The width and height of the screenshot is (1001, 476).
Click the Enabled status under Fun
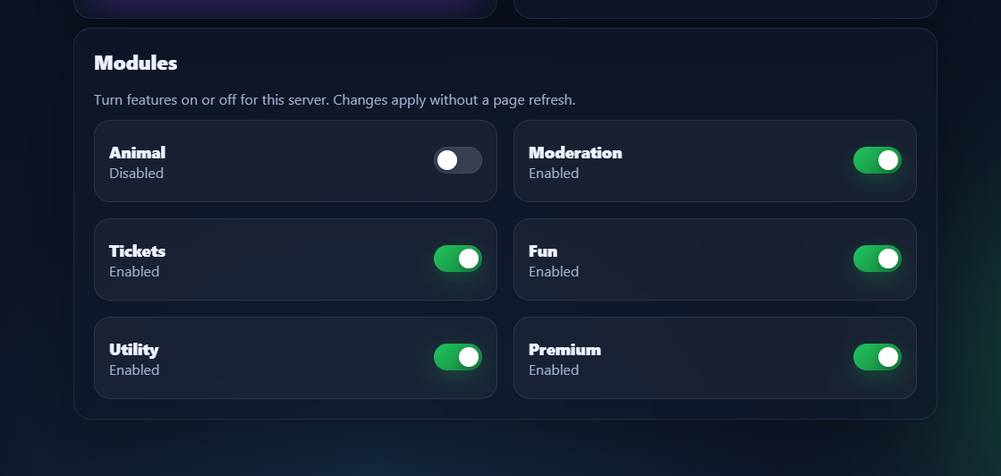pos(554,272)
